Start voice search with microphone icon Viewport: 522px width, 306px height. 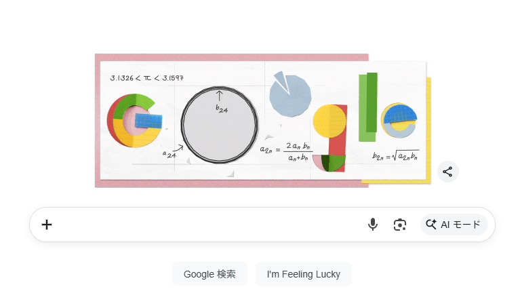click(x=372, y=225)
